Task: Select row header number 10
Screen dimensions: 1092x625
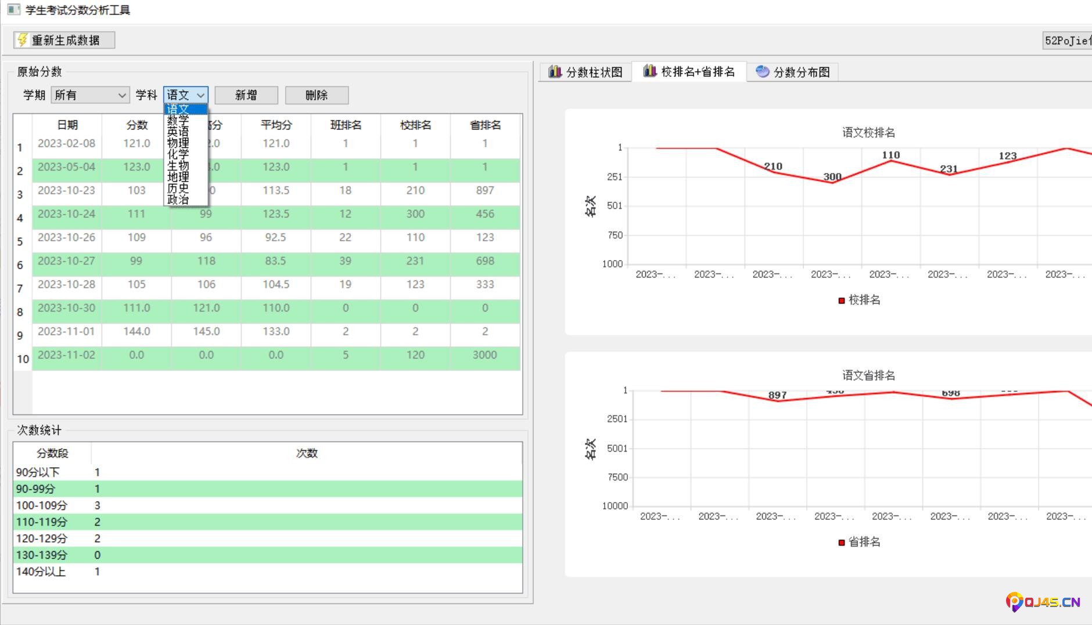Action: tap(23, 359)
